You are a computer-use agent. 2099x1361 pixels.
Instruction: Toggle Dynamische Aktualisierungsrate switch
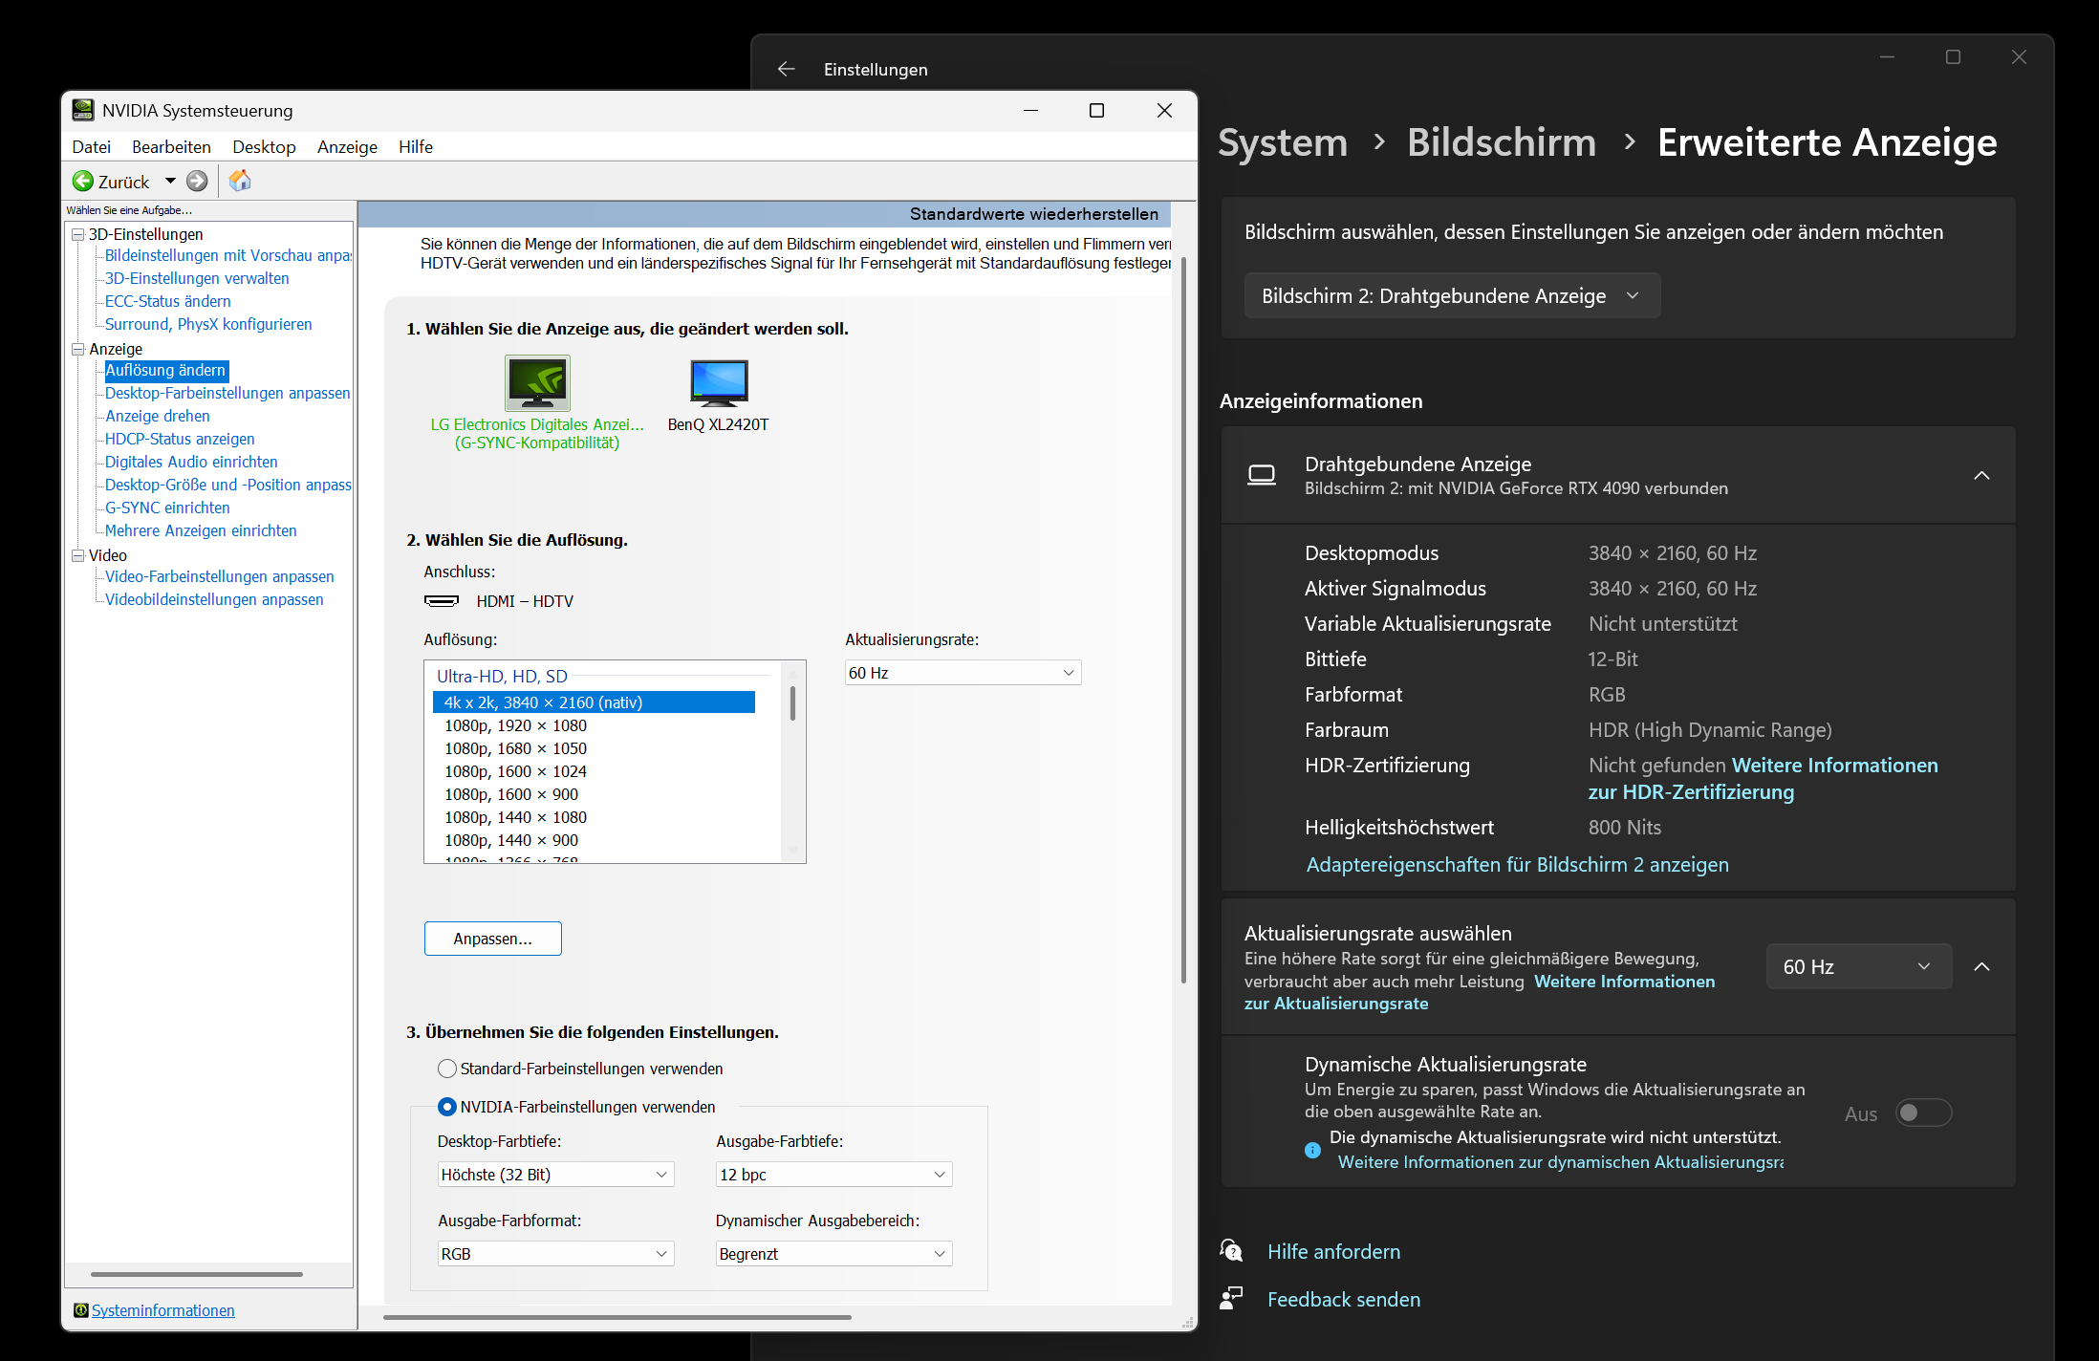(1923, 1113)
